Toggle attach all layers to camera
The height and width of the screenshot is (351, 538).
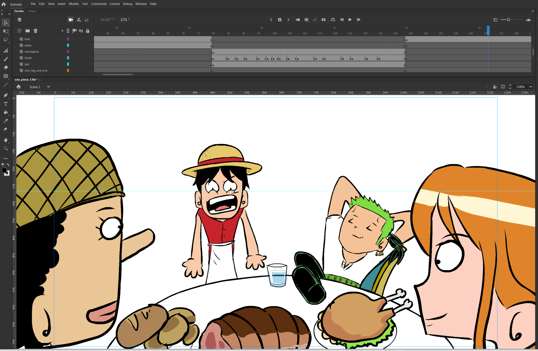74,31
